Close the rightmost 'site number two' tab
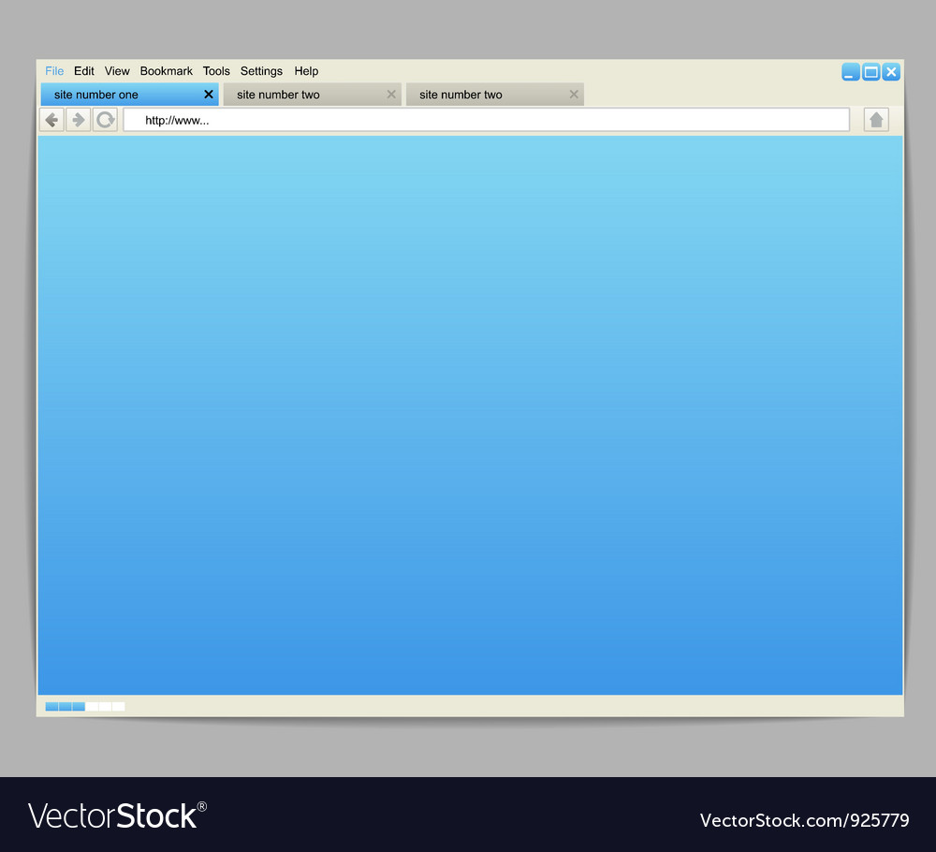 pyautogui.click(x=574, y=95)
